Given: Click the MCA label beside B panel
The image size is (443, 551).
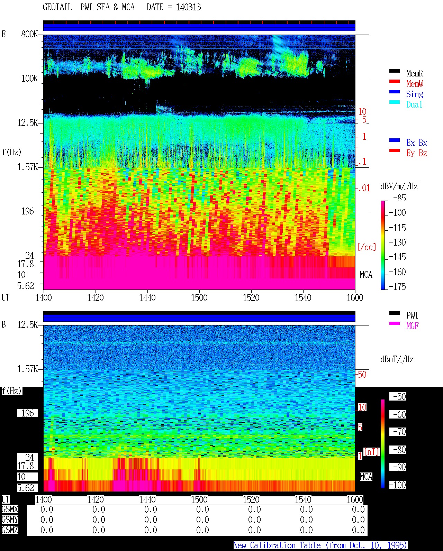Looking at the screenshot, I should click(x=366, y=477).
